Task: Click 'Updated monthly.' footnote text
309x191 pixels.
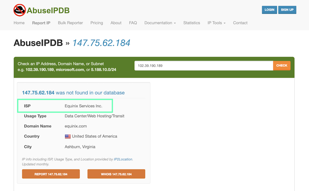Action: tap(36, 164)
